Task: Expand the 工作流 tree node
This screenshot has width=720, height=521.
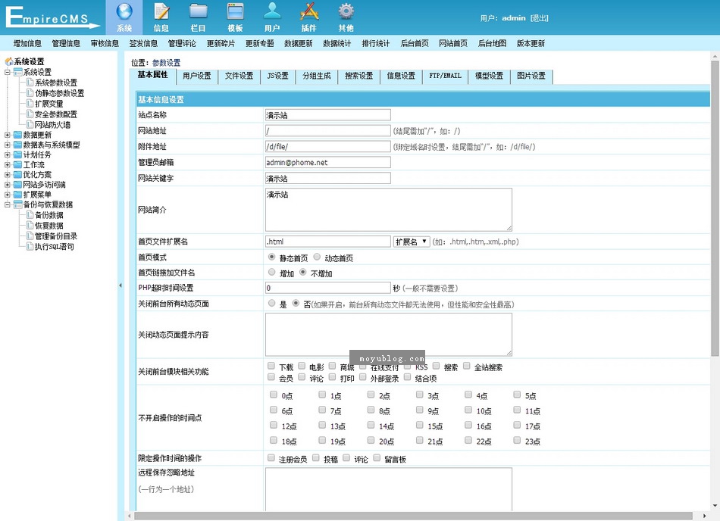Action: click(8, 165)
